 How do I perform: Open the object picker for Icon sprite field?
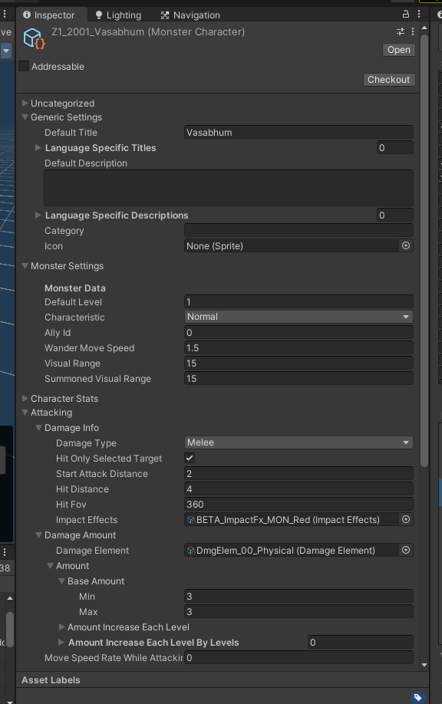(x=405, y=246)
